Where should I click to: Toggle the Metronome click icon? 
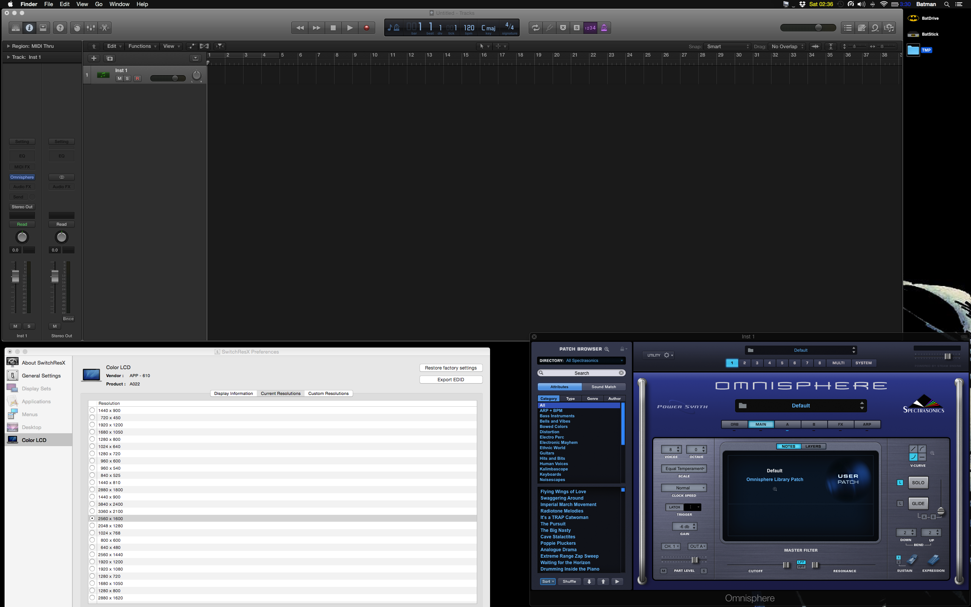[604, 28]
